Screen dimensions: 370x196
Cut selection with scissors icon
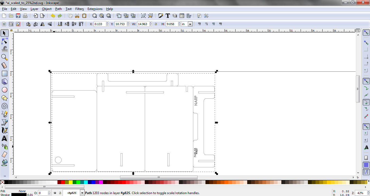77,16
